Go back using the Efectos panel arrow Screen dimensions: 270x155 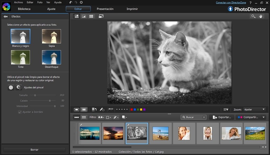[6, 17]
